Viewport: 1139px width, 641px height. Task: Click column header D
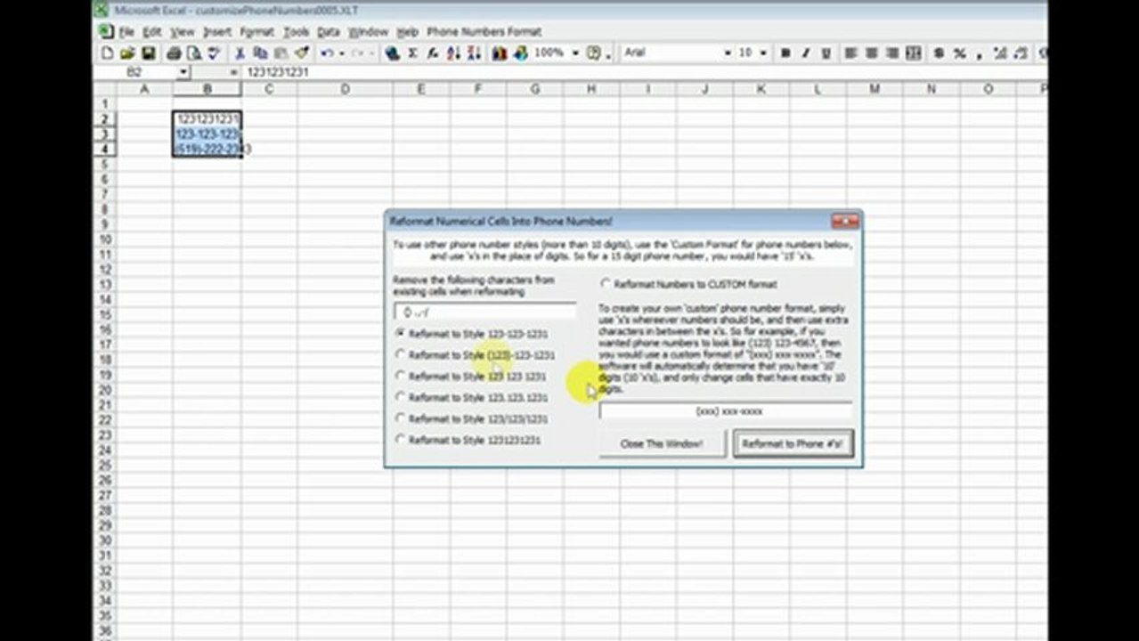344,89
